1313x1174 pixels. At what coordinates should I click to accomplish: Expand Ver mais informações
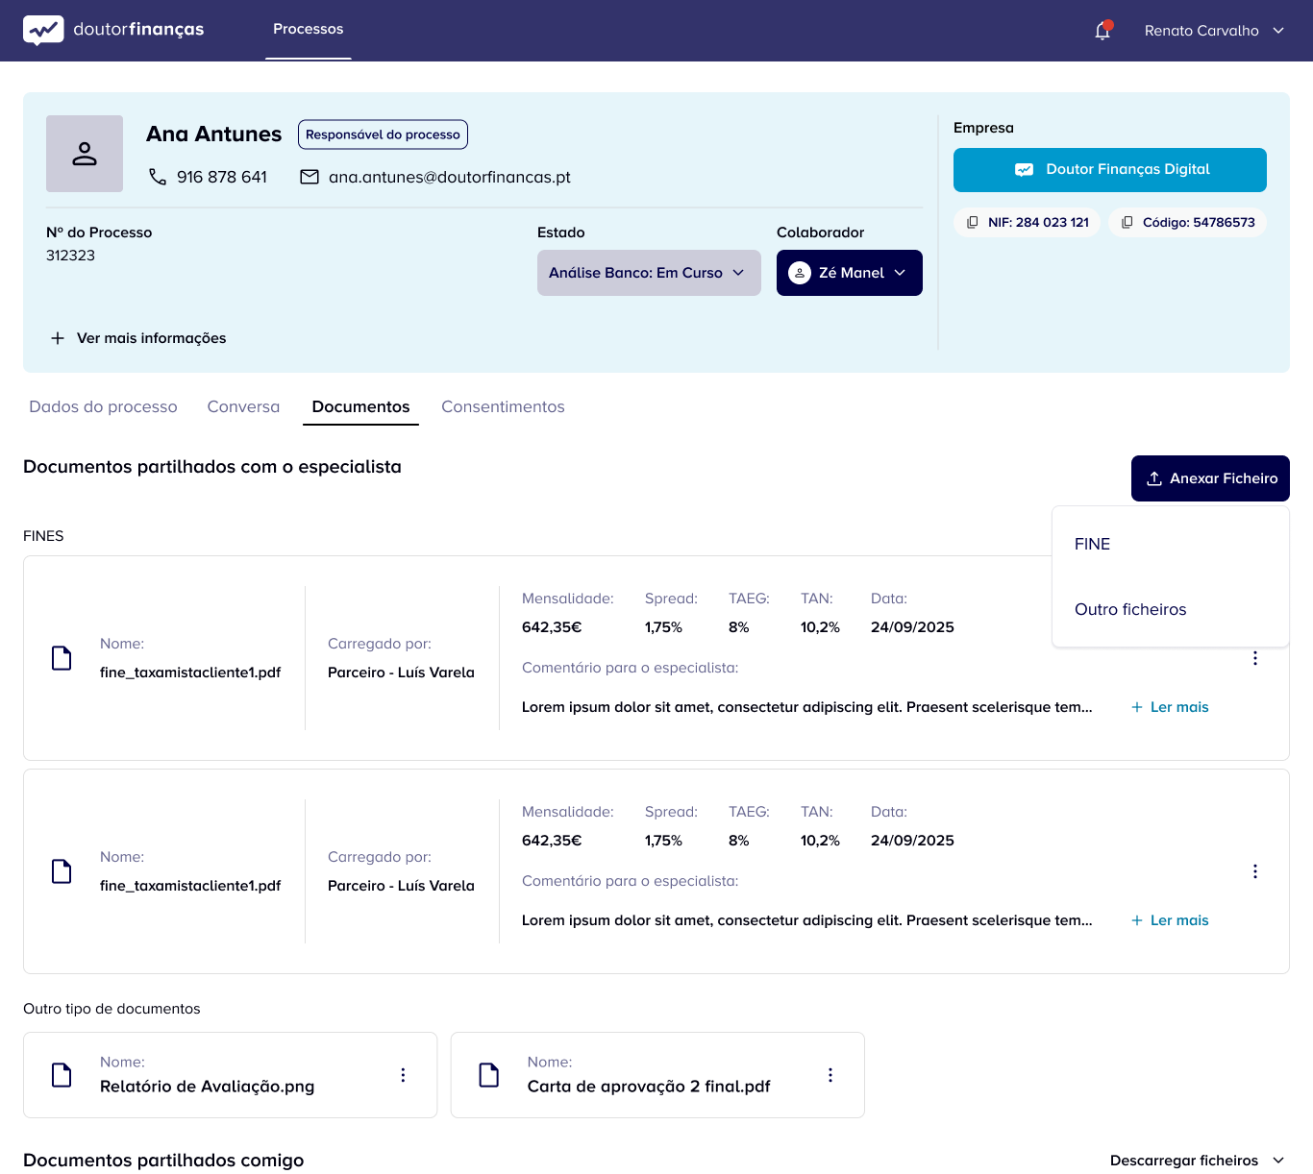coord(138,338)
